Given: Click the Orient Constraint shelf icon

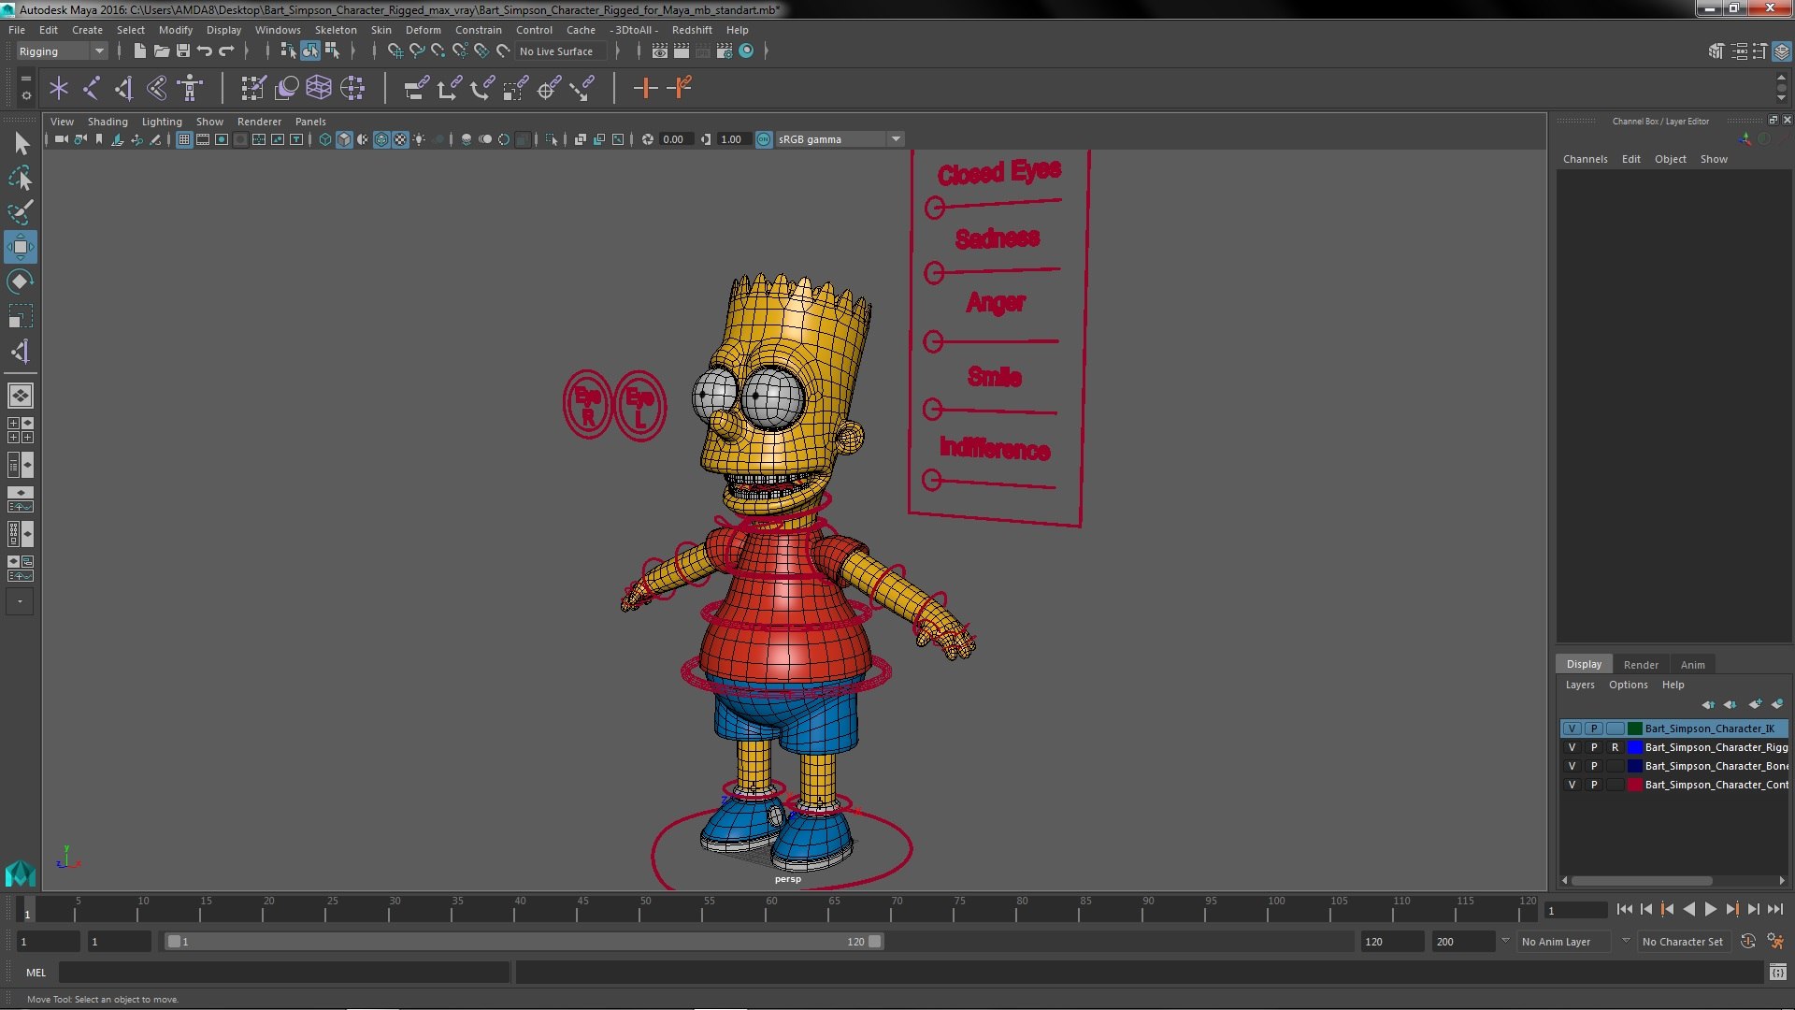Looking at the screenshot, I should coord(482,89).
